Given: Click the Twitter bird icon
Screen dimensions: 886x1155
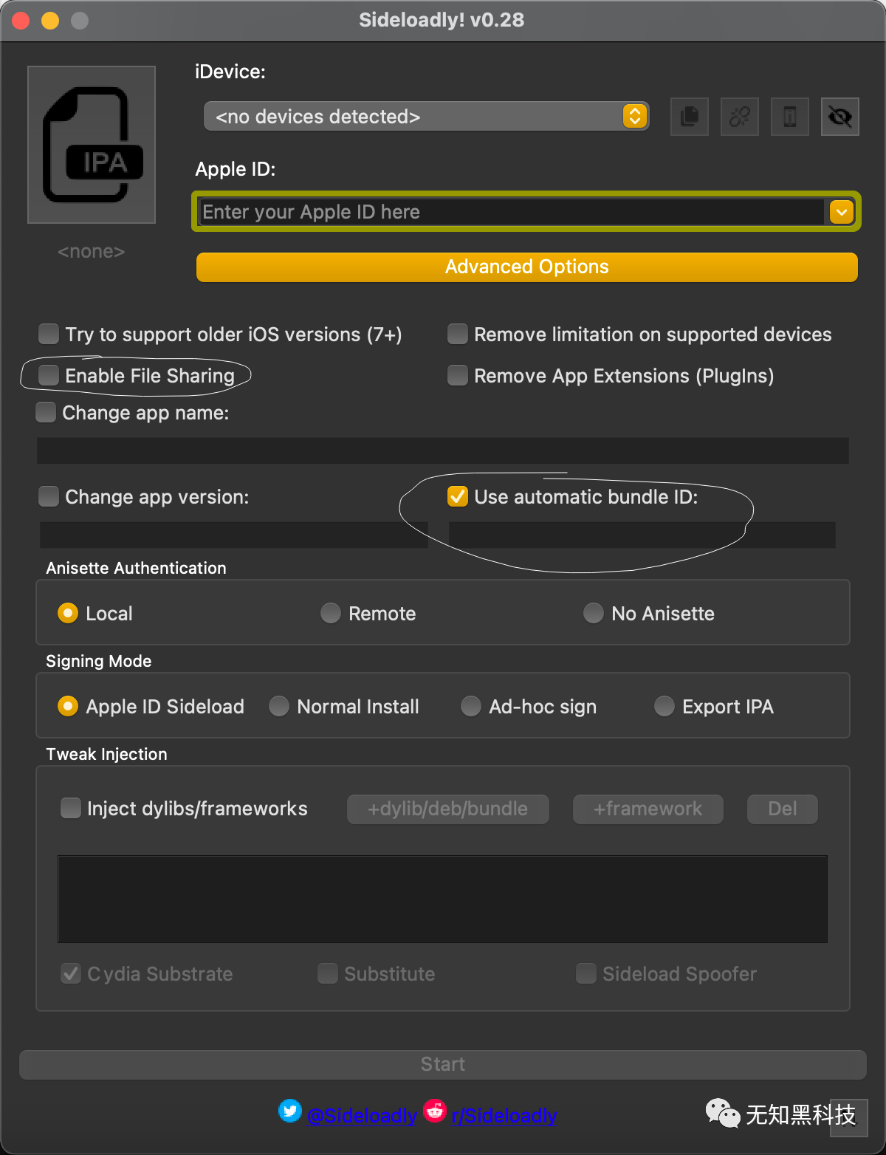Looking at the screenshot, I should pos(290,1111).
